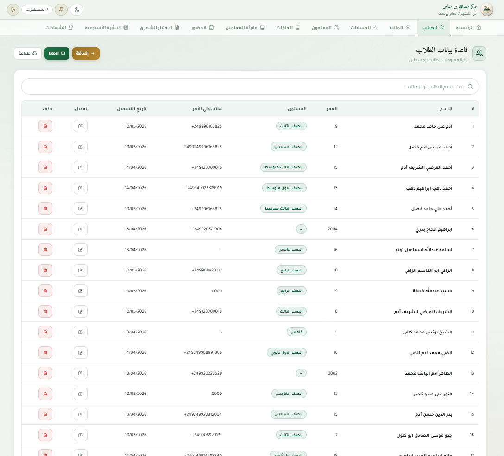This screenshot has width=504, height=456.
Task: Click phone number +249920371906
Action: [x=207, y=229]
